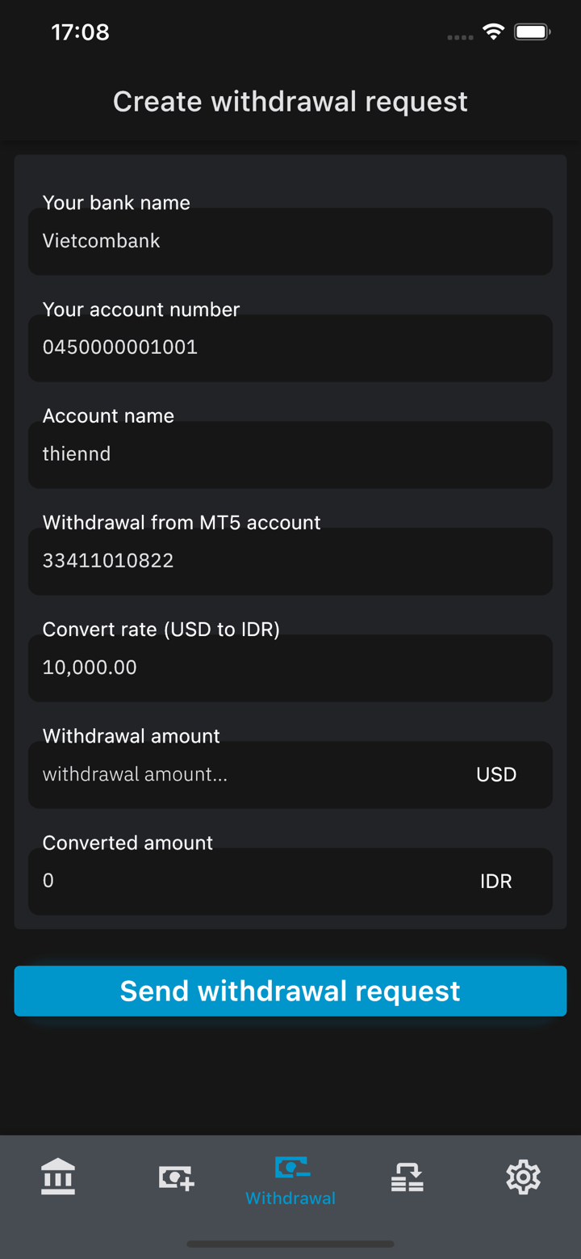The width and height of the screenshot is (581, 1259).
Task: Open the transaction history tab icon
Action: pos(407,1177)
